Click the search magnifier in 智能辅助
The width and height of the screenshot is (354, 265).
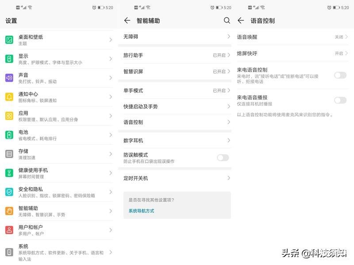227,20
